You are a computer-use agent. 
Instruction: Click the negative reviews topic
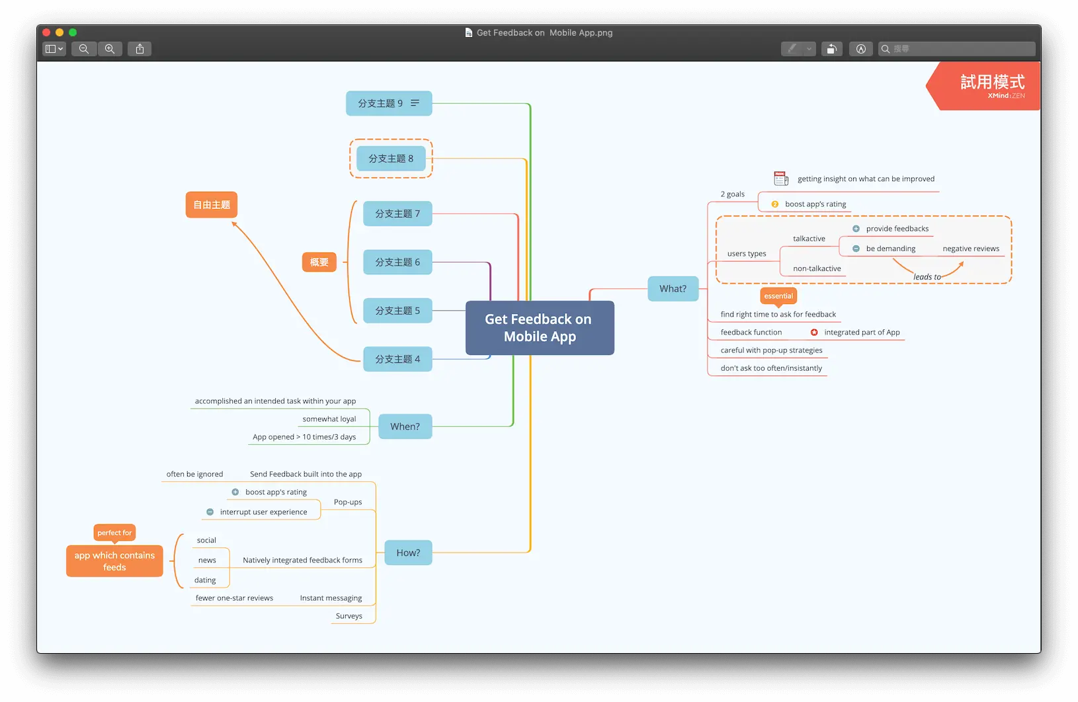pos(971,249)
